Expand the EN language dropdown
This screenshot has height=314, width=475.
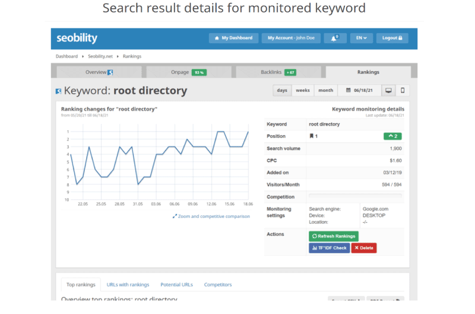[x=362, y=38]
